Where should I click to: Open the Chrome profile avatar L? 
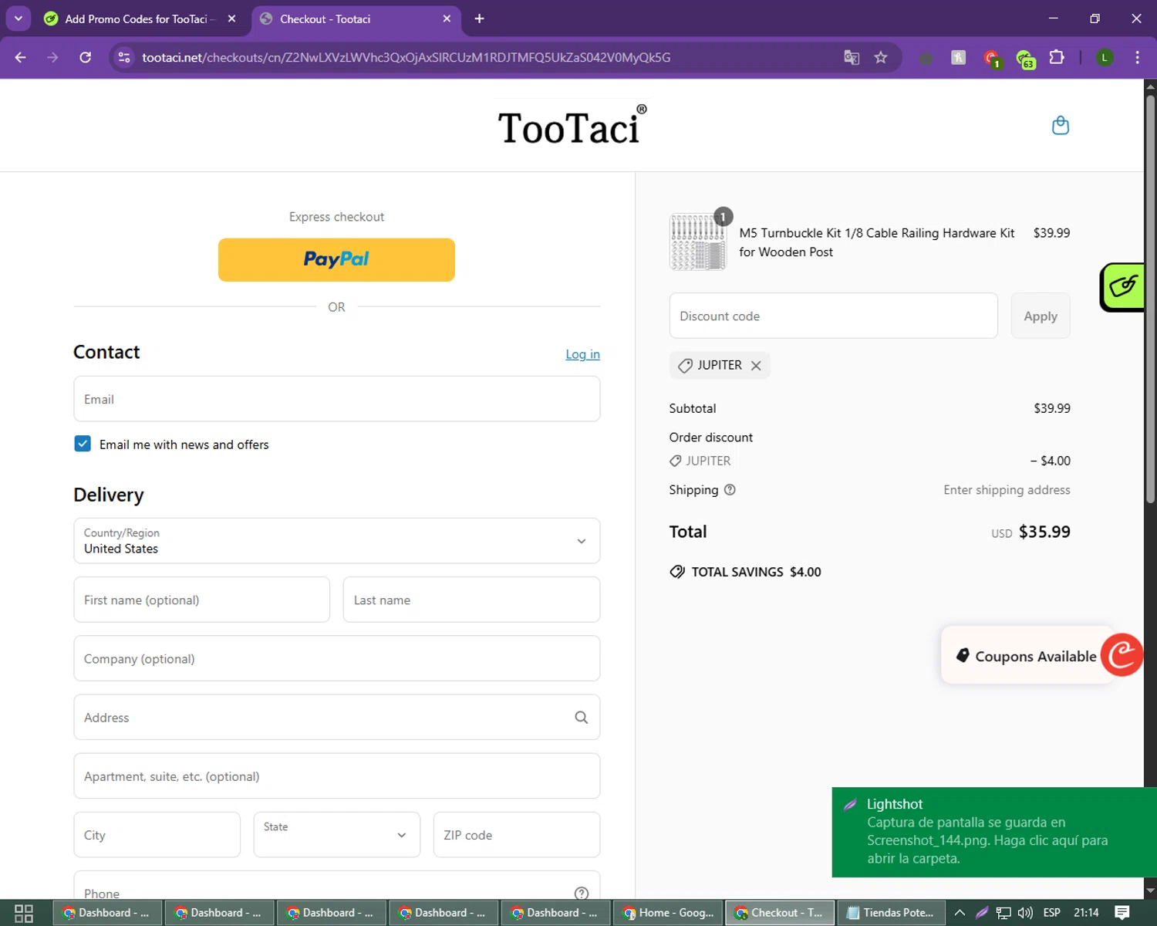tap(1105, 57)
